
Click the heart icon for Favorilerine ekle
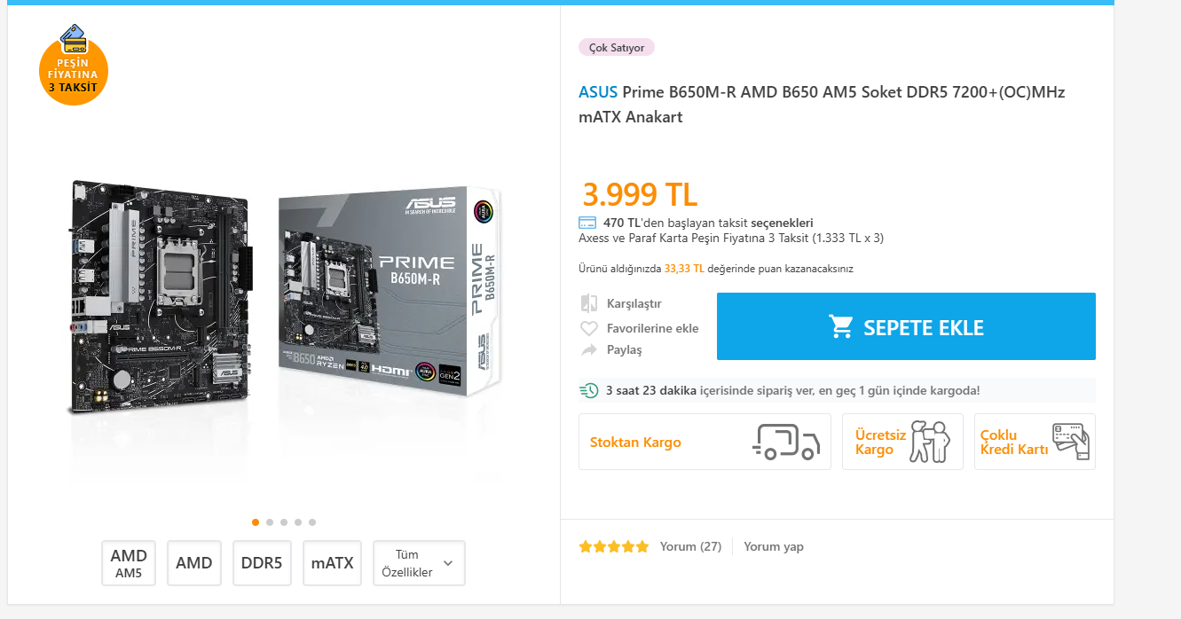589,328
